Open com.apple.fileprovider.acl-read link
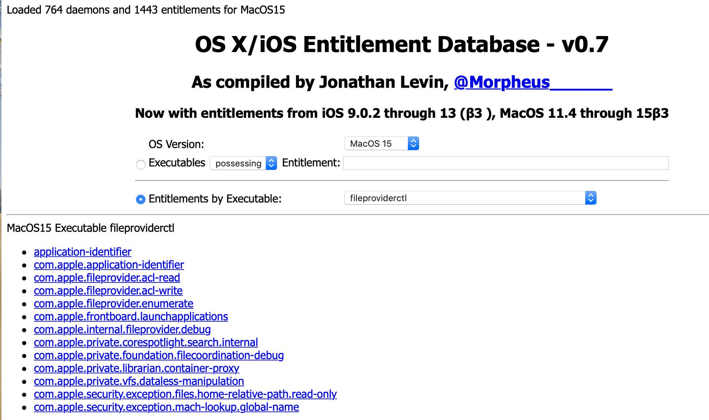Viewport: 709px width, 420px height. pos(107,278)
